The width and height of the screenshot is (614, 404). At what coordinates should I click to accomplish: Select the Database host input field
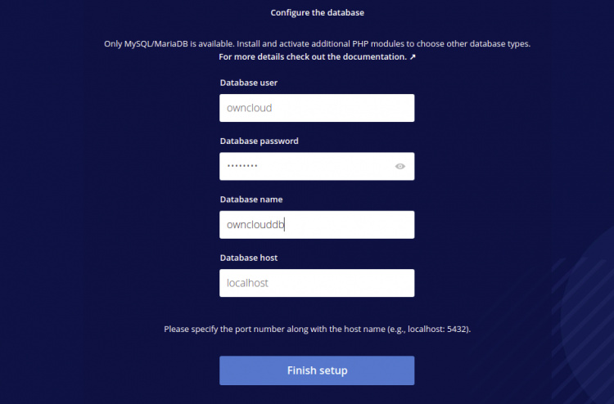pyautogui.click(x=317, y=283)
